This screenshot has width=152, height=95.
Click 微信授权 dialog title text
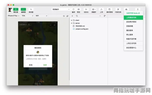(38, 48)
